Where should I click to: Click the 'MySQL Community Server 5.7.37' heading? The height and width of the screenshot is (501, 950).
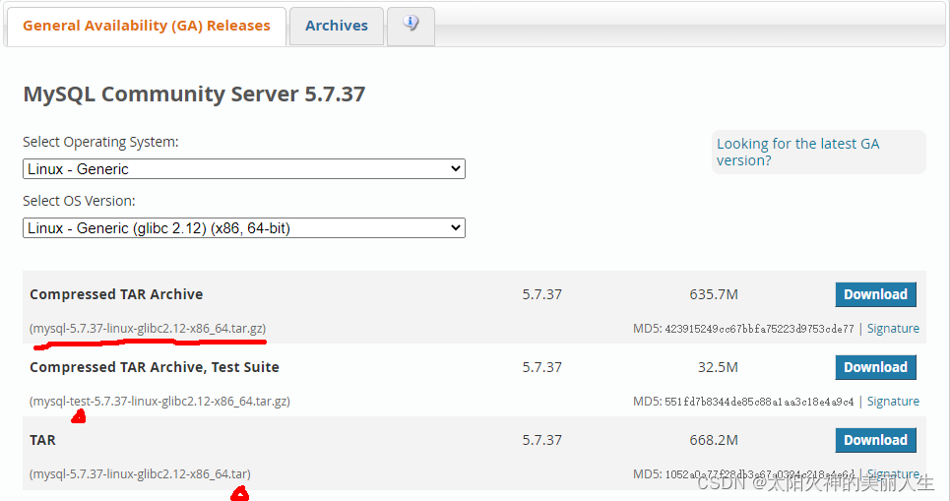[x=194, y=94]
